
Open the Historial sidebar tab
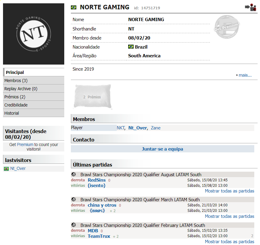34,113
